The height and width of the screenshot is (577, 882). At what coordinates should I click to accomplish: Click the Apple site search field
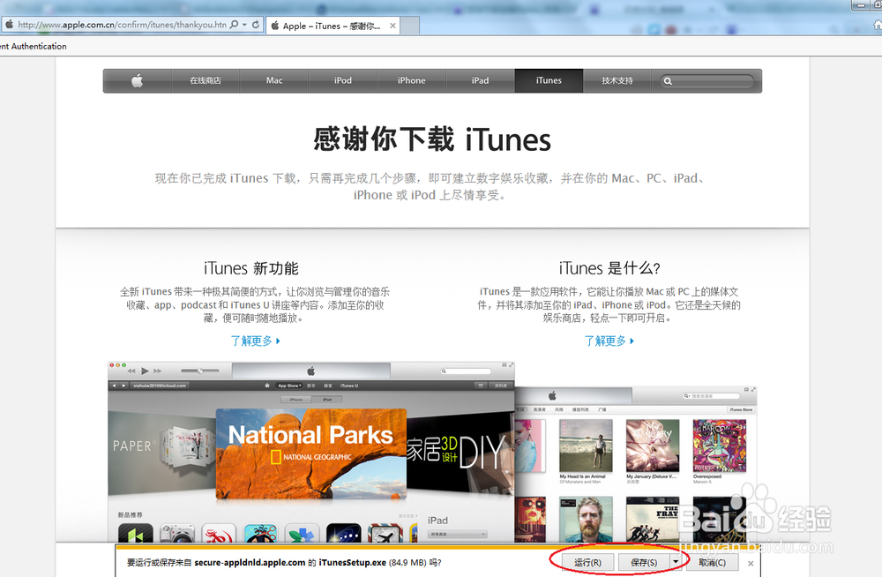[x=707, y=81]
